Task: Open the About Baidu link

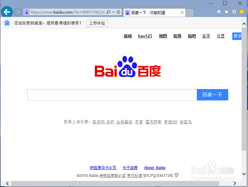Action: click(155, 168)
